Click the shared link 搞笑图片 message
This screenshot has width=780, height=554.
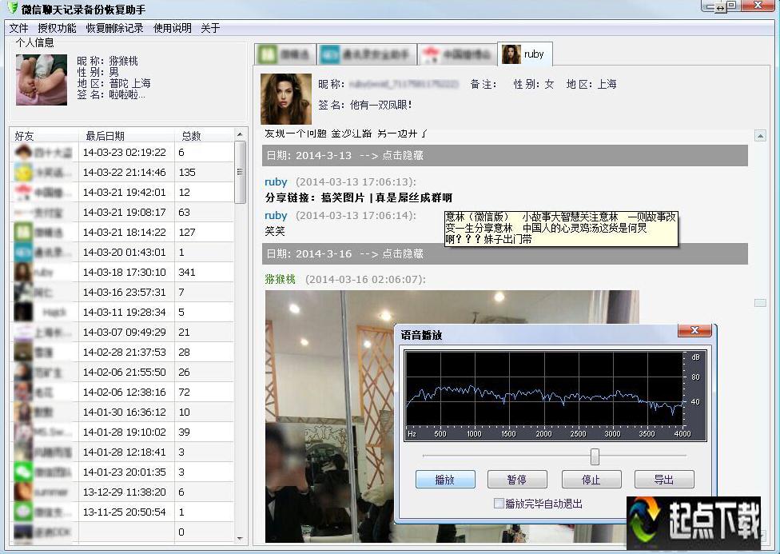(359, 197)
